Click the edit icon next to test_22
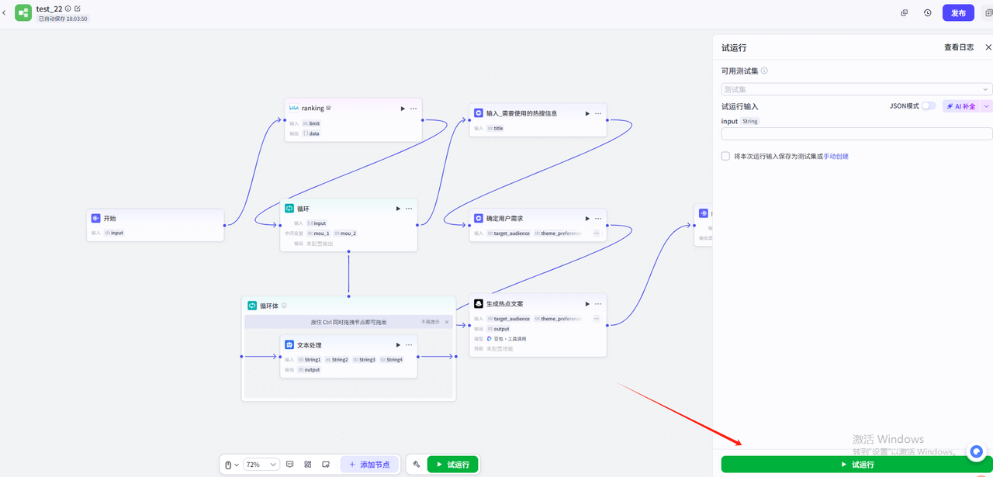The width and height of the screenshot is (993, 477). point(78,9)
